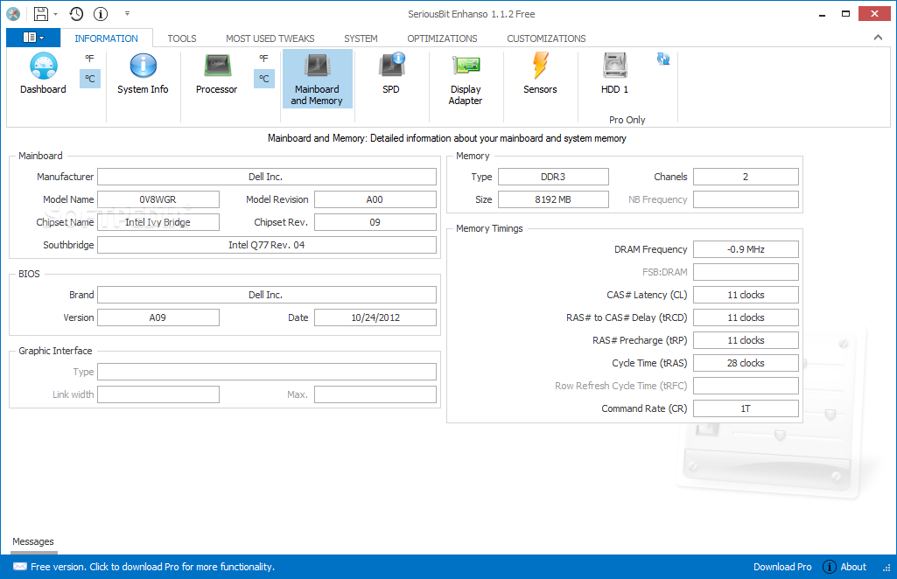897x579 pixels.
Task: Click the DRAM Frequency -0.9 MHz field
Action: (746, 249)
